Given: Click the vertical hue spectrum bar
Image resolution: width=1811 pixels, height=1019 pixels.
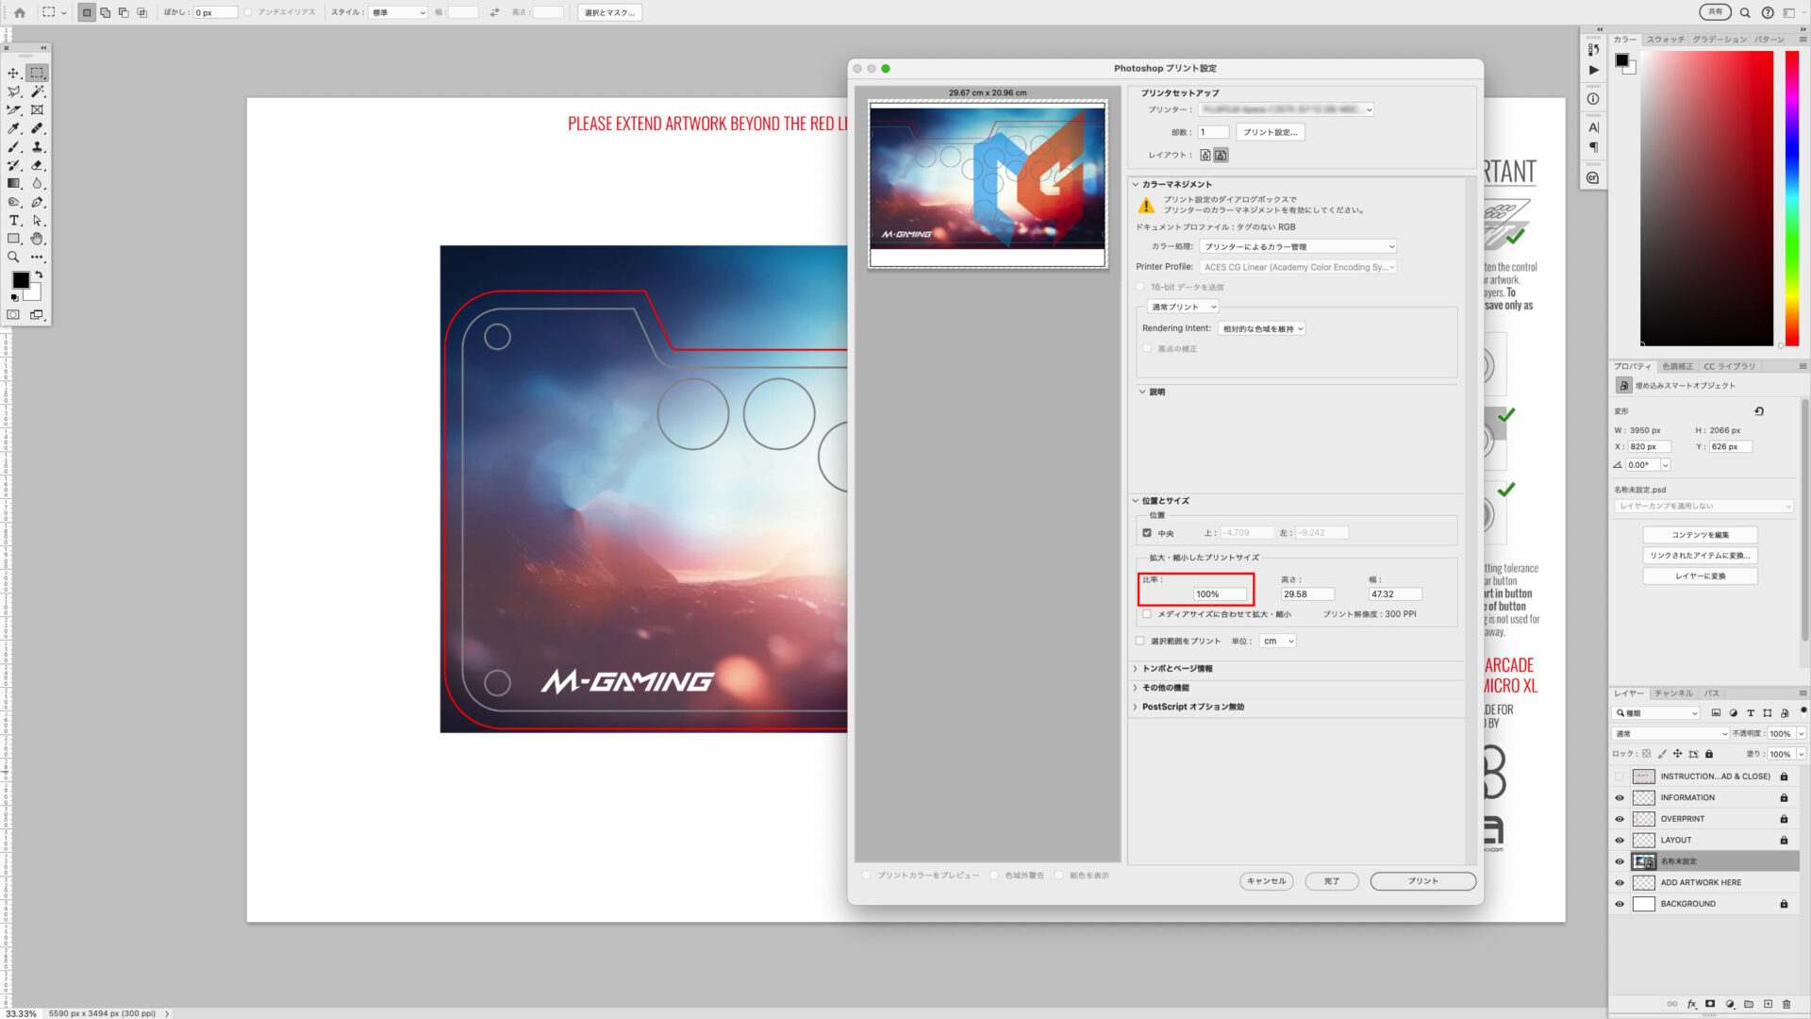Looking at the screenshot, I should (x=1791, y=198).
